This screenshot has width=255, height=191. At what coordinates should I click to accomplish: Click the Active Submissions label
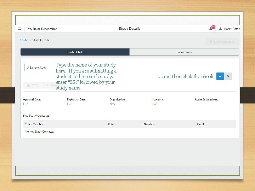point(206,99)
